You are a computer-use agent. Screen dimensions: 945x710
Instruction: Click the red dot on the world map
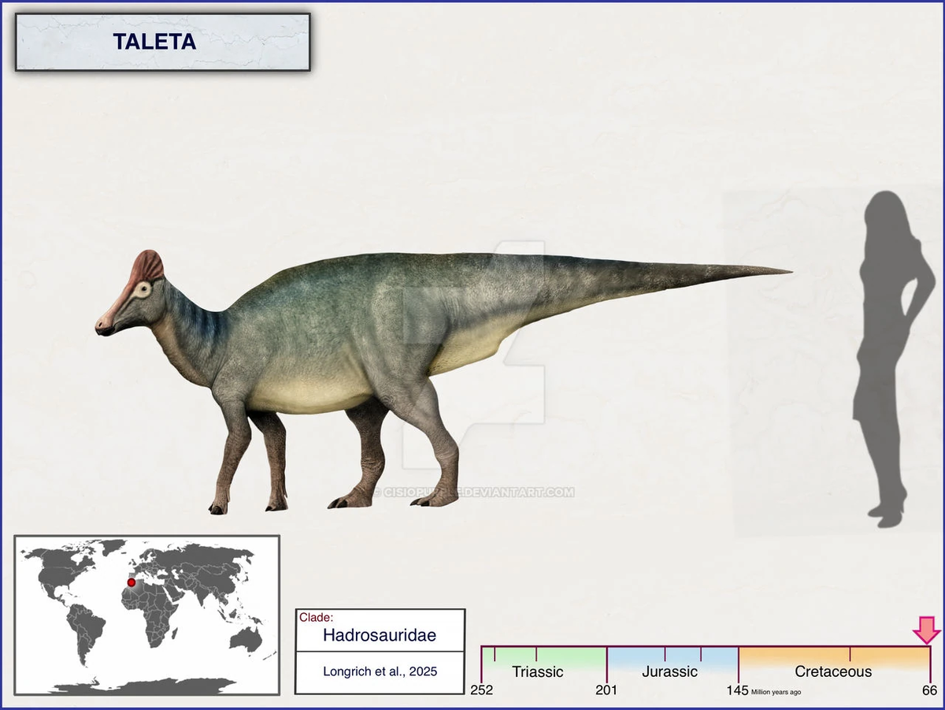click(132, 582)
